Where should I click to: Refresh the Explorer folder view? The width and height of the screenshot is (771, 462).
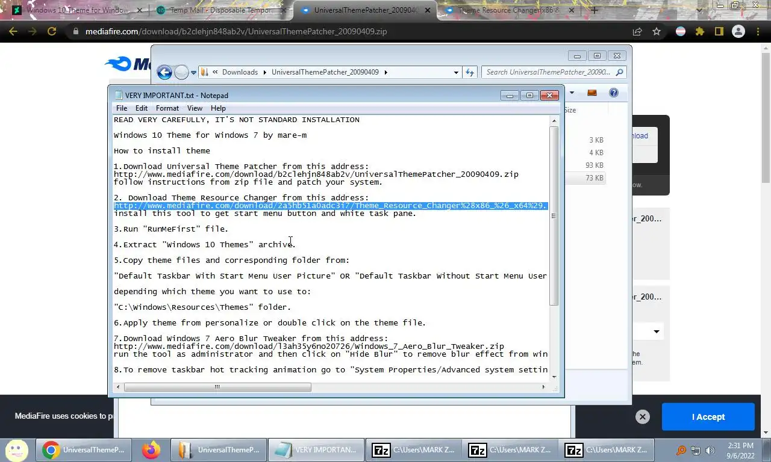470,72
